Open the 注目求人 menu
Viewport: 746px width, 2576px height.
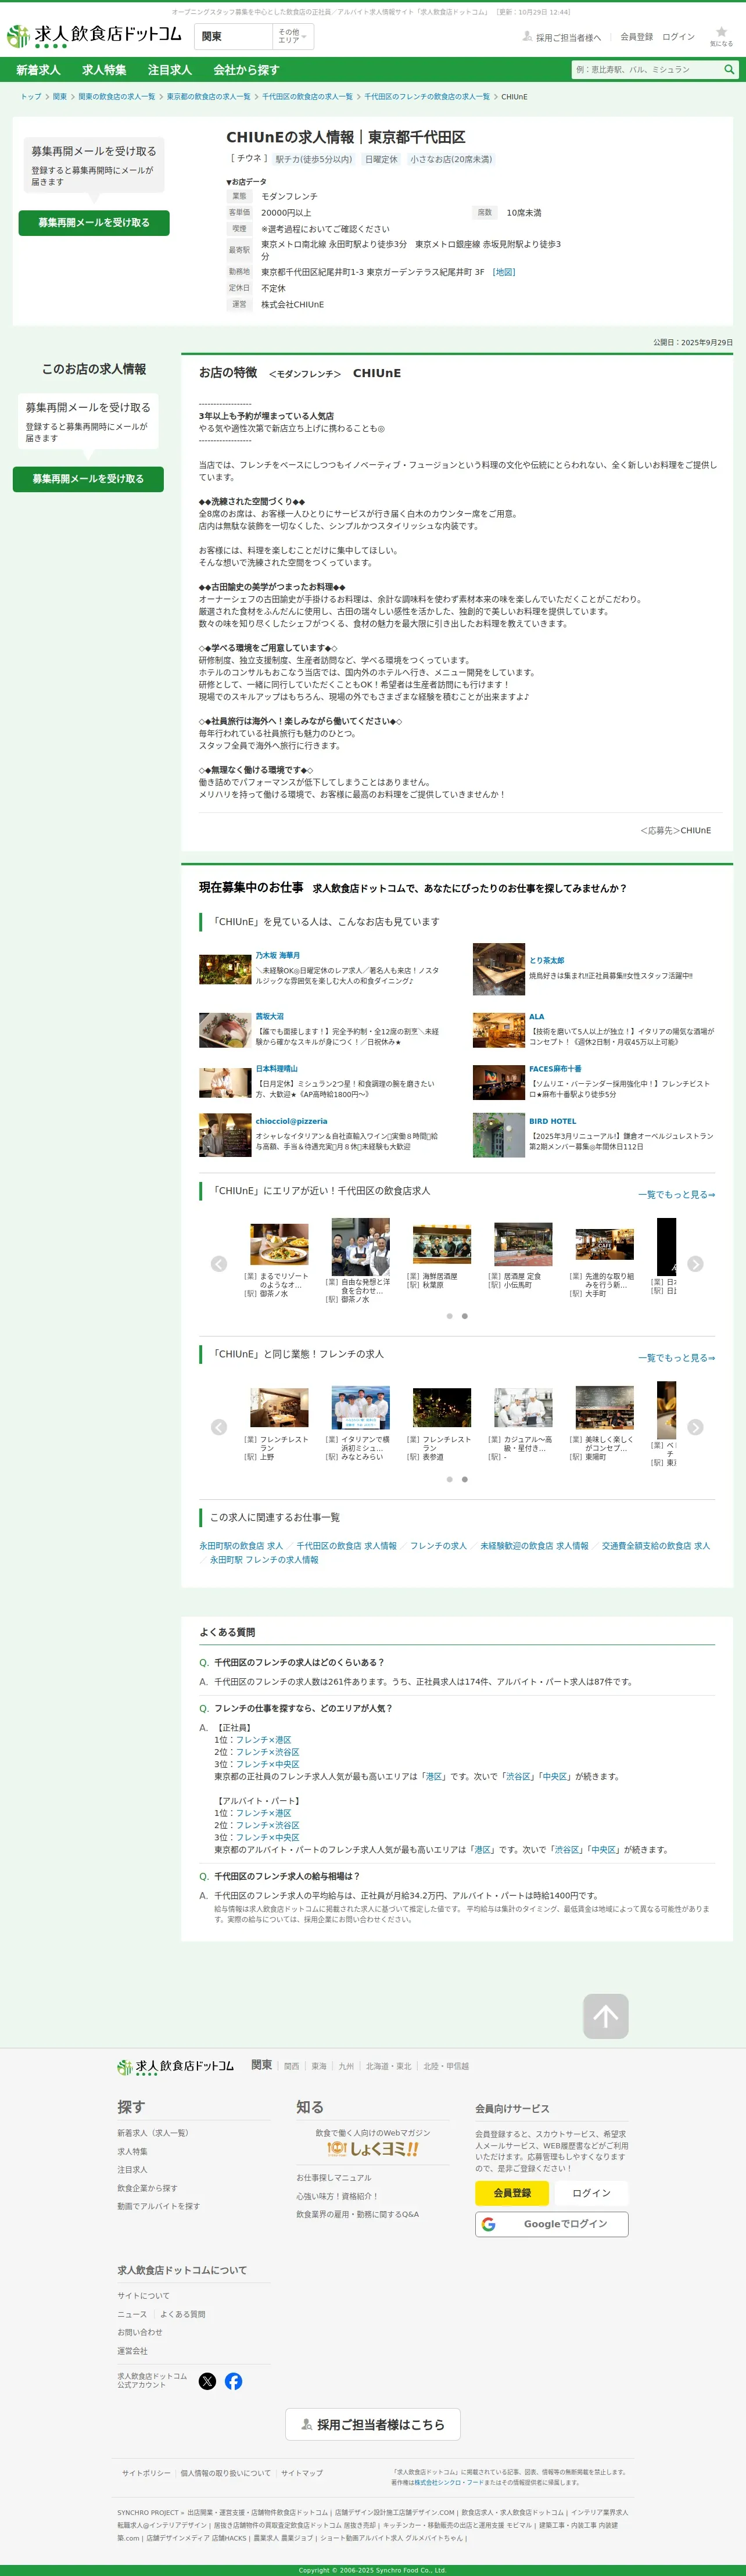[x=169, y=70]
